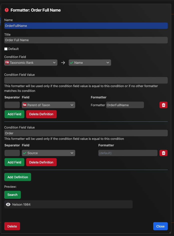The width and height of the screenshot is (174, 236).
Task: Close the formatter dialog with Close button
Action: click(160, 226)
